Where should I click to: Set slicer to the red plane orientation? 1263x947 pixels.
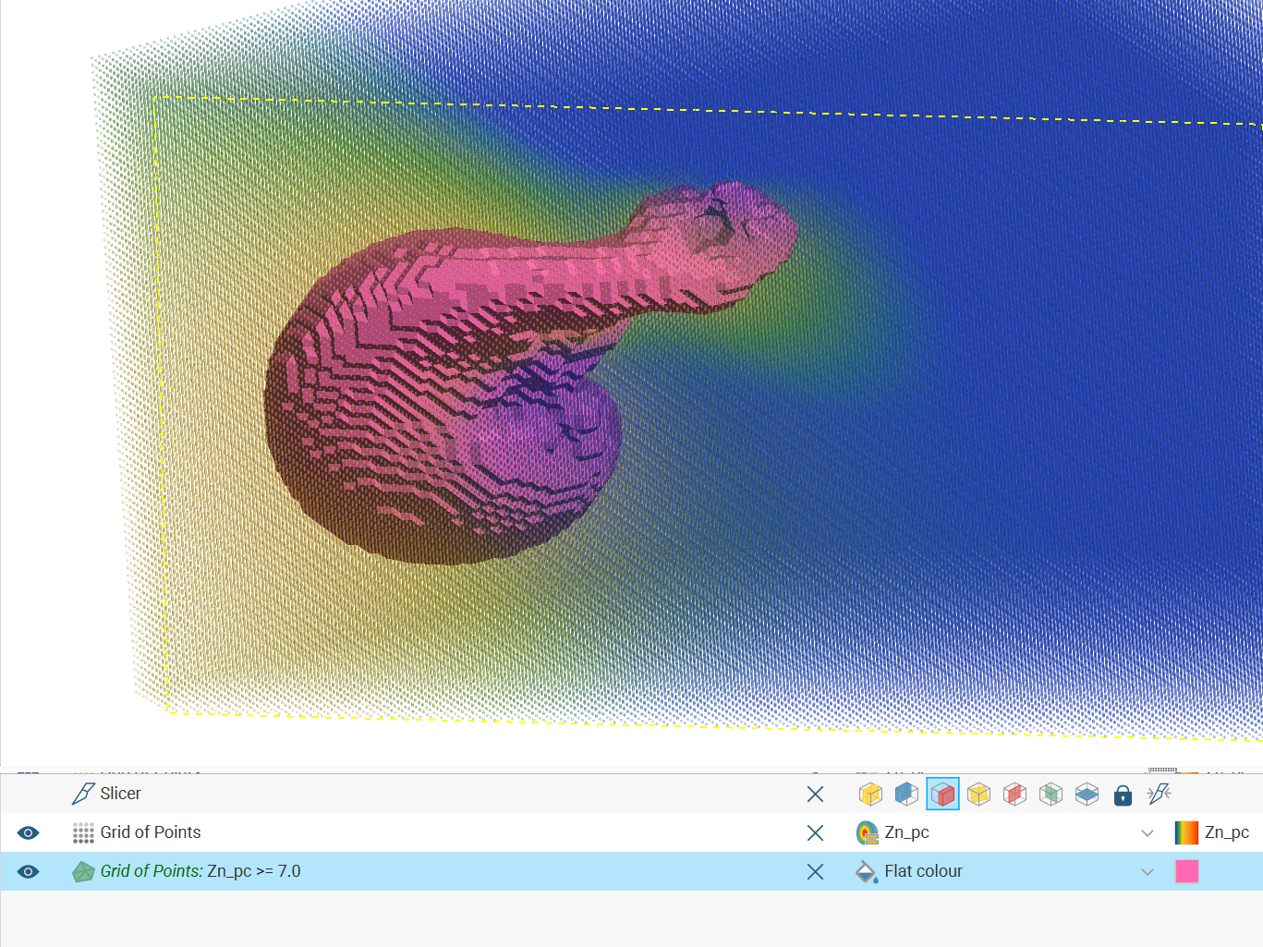point(1014,795)
